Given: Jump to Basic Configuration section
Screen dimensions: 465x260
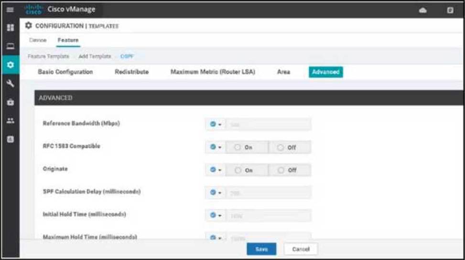Looking at the screenshot, I should point(65,72).
